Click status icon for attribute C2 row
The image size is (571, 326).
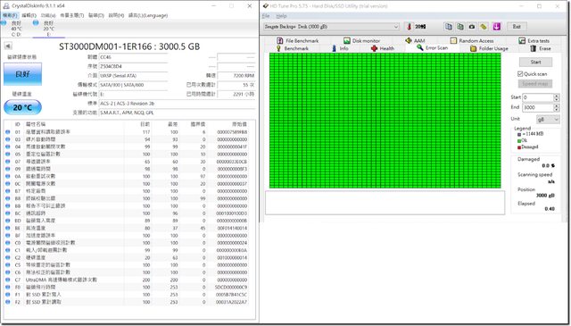[8, 257]
